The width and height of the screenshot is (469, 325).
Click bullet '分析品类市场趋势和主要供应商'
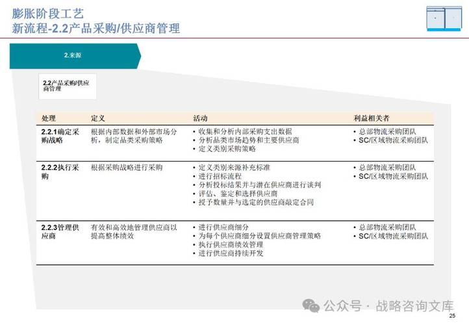pyautogui.click(x=249, y=140)
